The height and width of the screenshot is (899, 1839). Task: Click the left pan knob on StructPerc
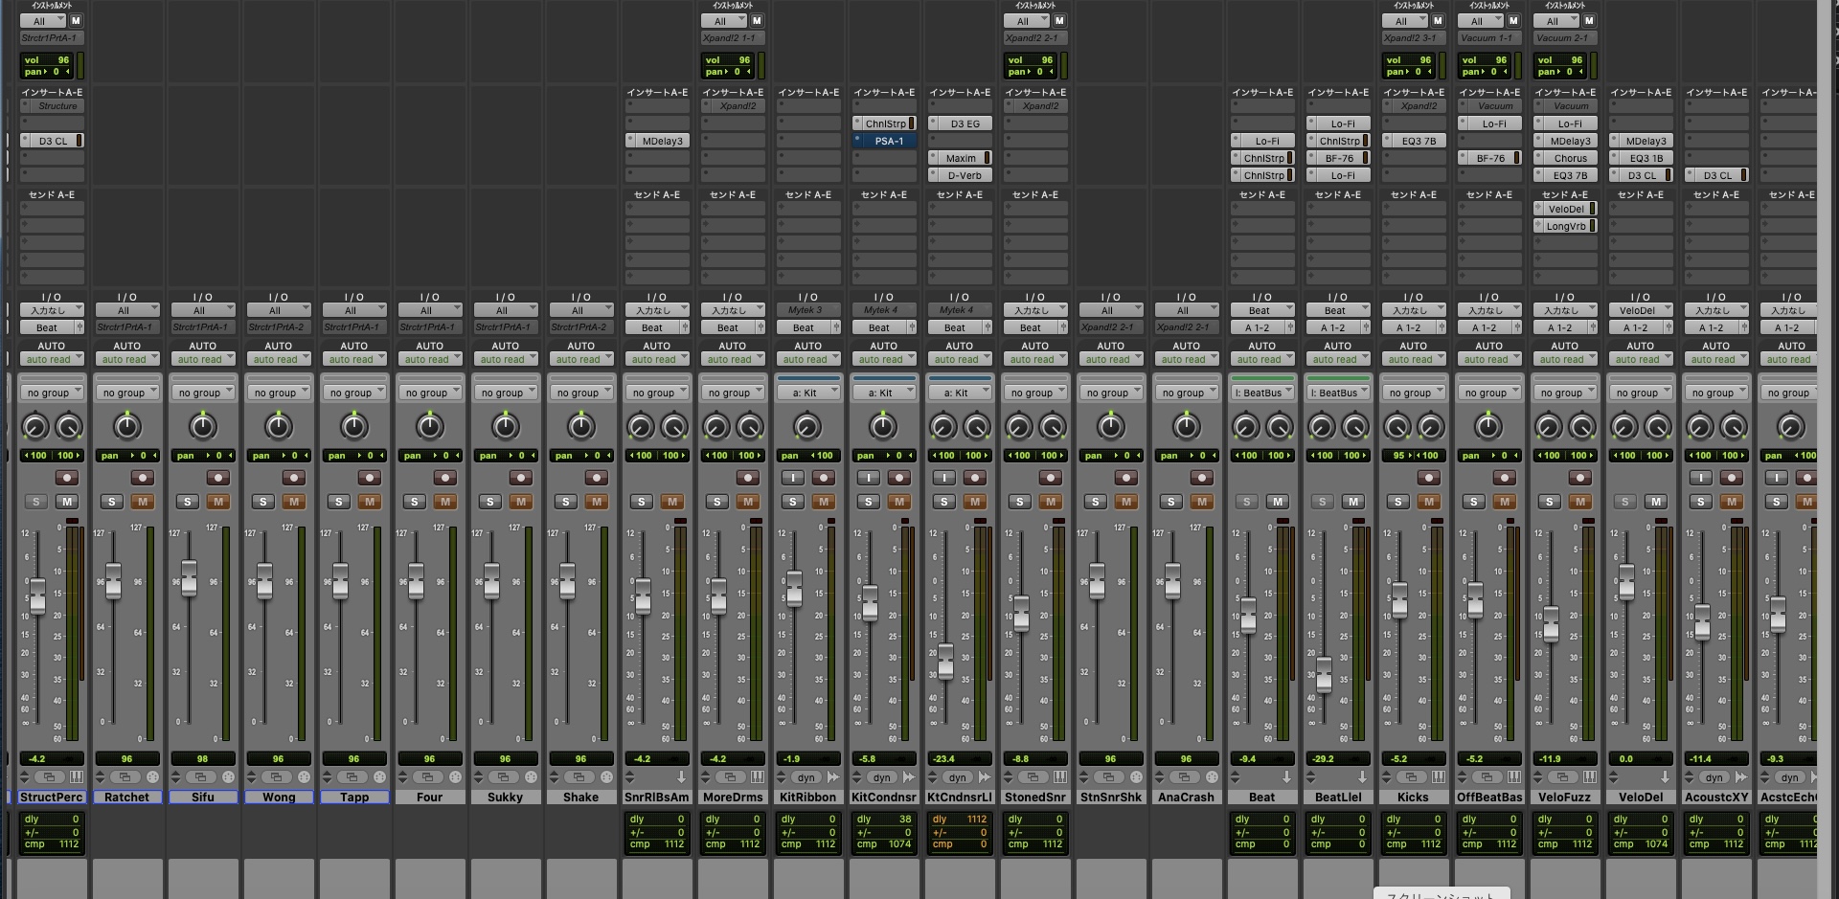(34, 426)
